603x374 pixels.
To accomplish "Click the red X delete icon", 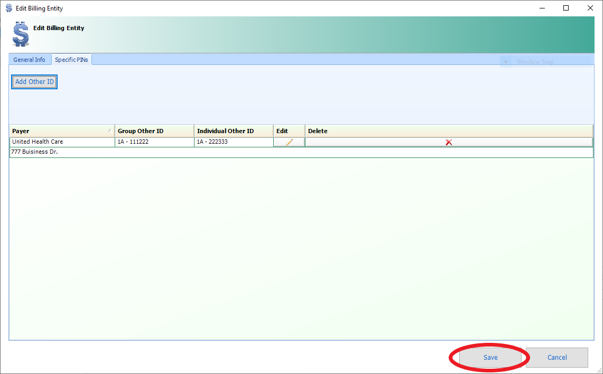I will [x=449, y=143].
